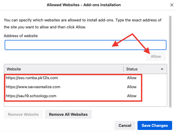This screenshot has width=176, height=132.
Task: Sort list by Website column header
Action: point(64,69)
